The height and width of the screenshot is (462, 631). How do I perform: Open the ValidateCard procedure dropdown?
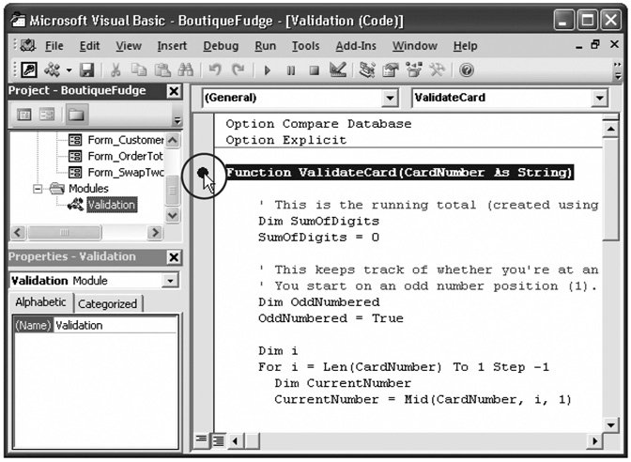click(599, 98)
